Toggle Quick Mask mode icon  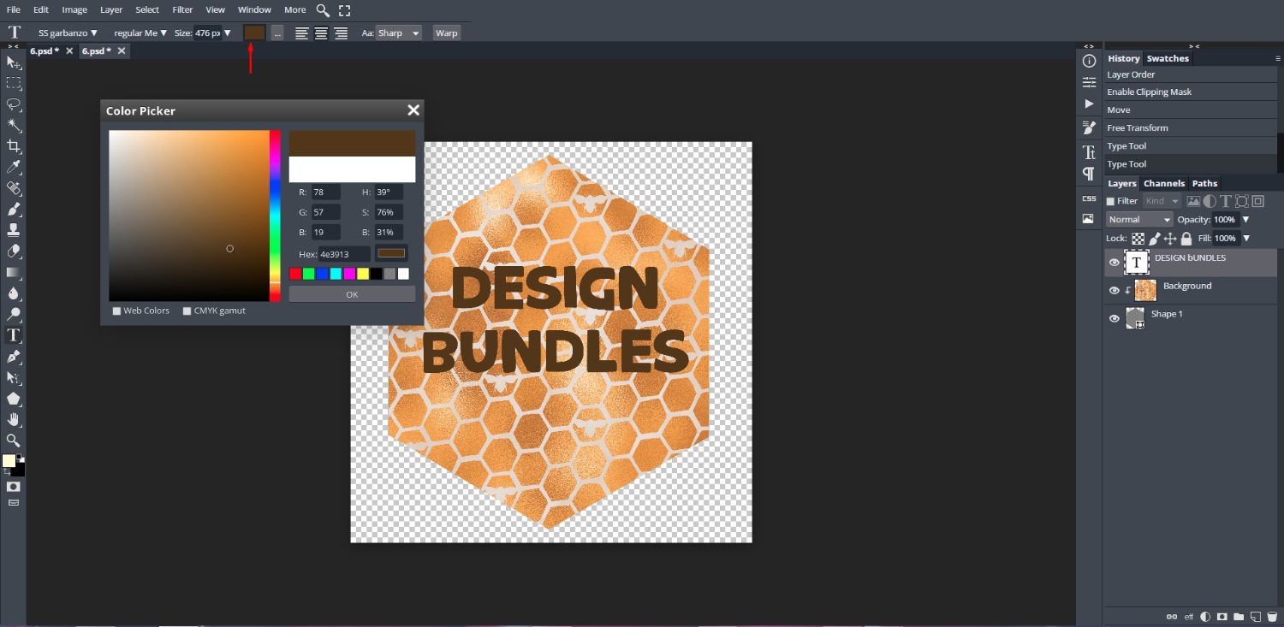(14, 487)
